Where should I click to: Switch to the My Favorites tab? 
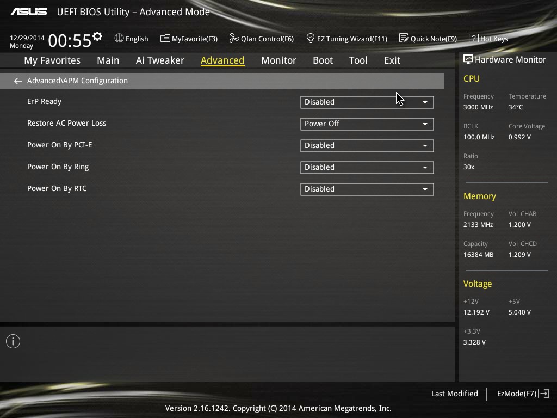(x=52, y=60)
